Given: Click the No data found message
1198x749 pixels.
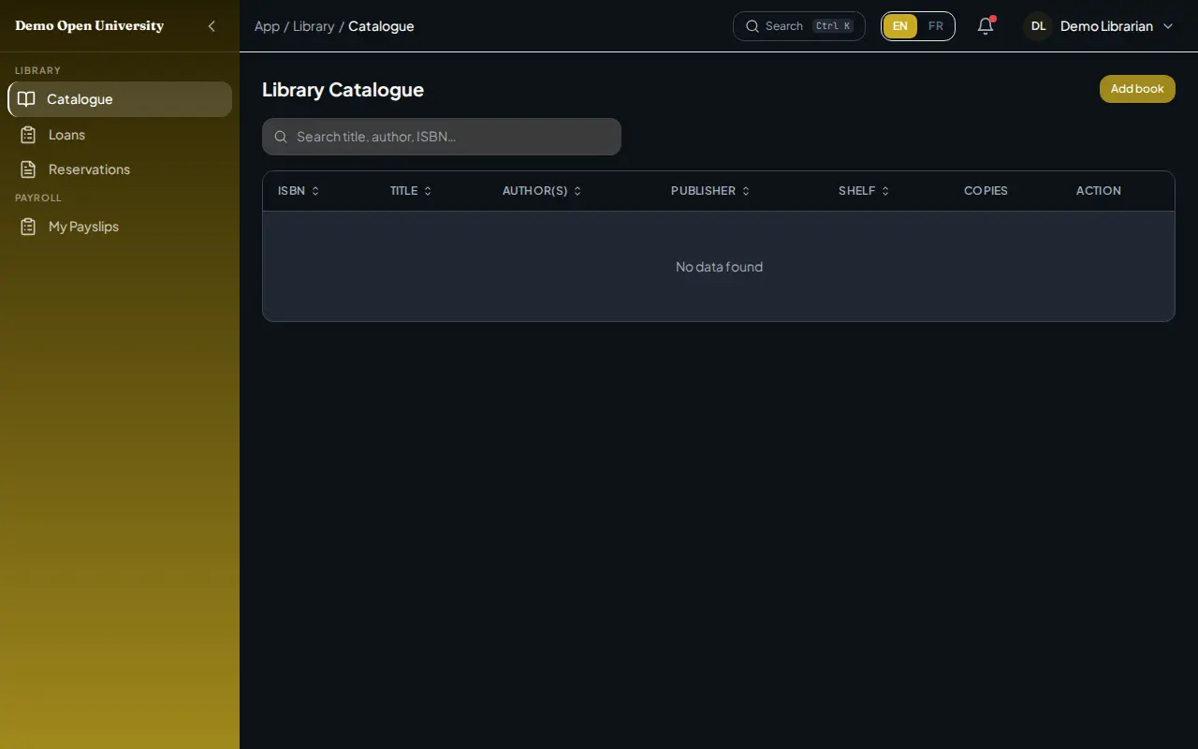Looking at the screenshot, I should [719, 267].
